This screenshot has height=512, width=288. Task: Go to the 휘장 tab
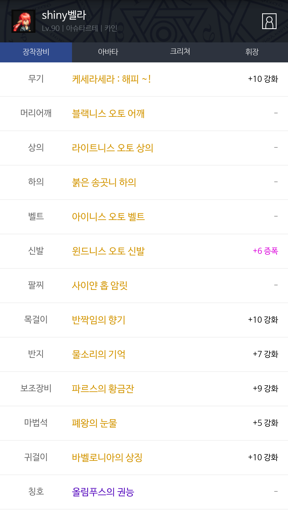click(x=252, y=52)
